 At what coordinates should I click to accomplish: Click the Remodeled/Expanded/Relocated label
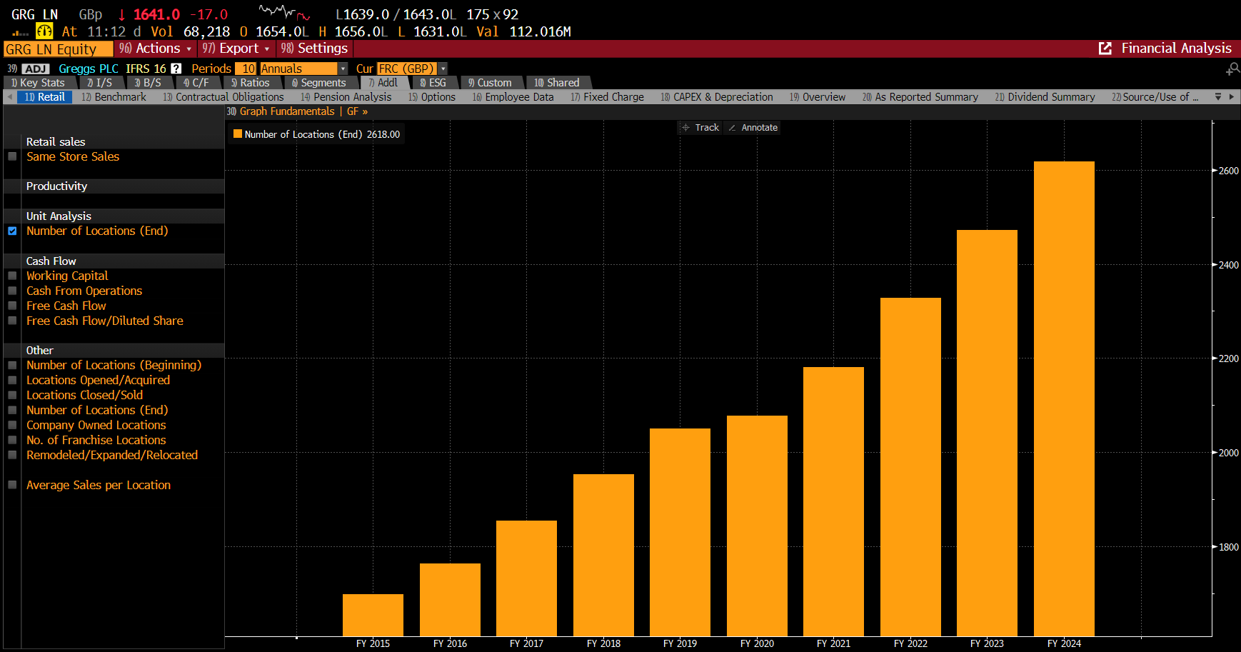112,455
